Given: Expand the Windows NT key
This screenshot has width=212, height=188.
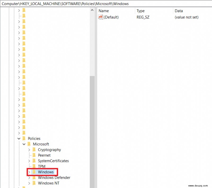Looking at the screenshot, I should [29, 183].
